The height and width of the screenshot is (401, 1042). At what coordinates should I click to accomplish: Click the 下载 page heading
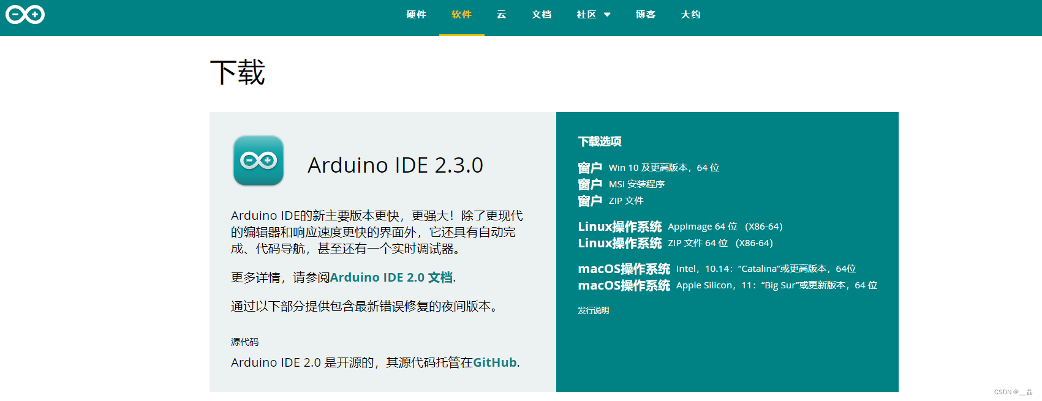[238, 72]
